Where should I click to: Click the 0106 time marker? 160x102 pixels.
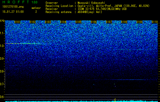(94, 22)
